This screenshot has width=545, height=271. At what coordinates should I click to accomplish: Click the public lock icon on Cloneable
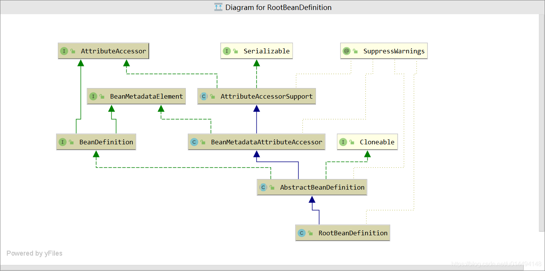352,142
